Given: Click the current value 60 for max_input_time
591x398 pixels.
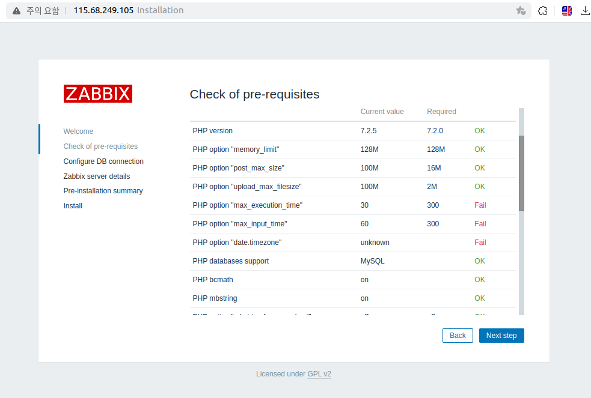Looking at the screenshot, I should [x=364, y=224].
